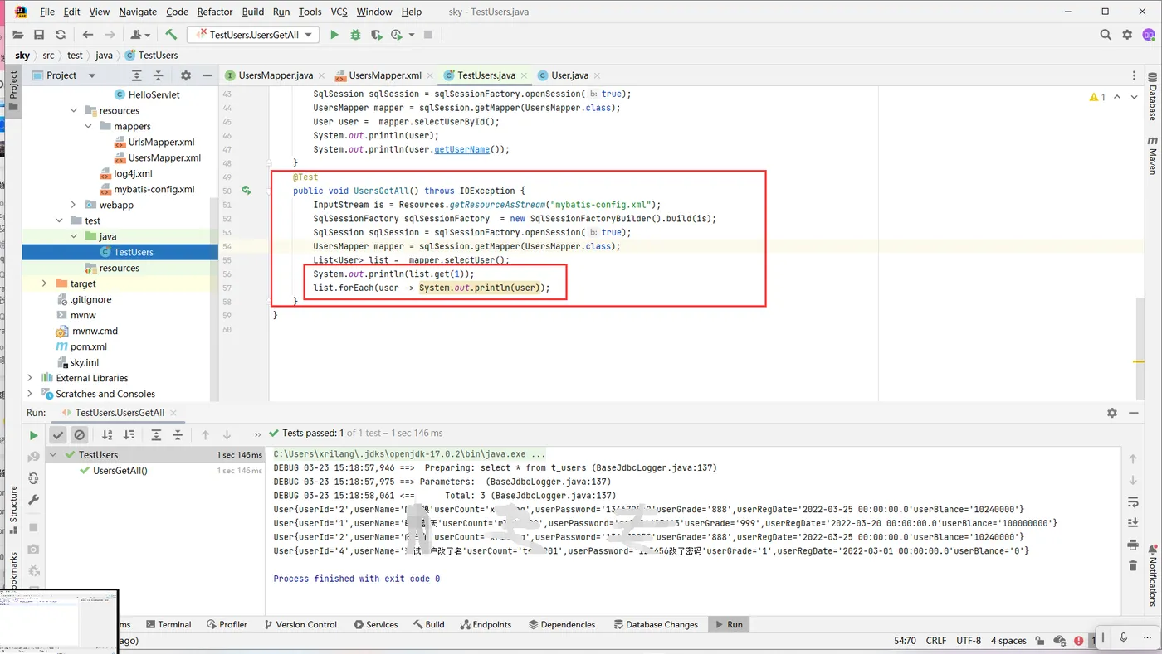The height and width of the screenshot is (654, 1162).
Task: Click Collapse All icon in Project panel
Action: click(x=159, y=75)
